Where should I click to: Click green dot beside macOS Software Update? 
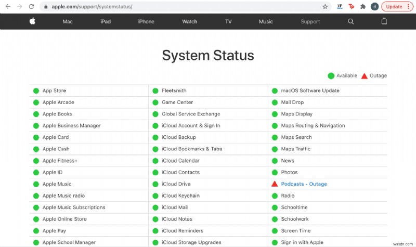[275, 90]
